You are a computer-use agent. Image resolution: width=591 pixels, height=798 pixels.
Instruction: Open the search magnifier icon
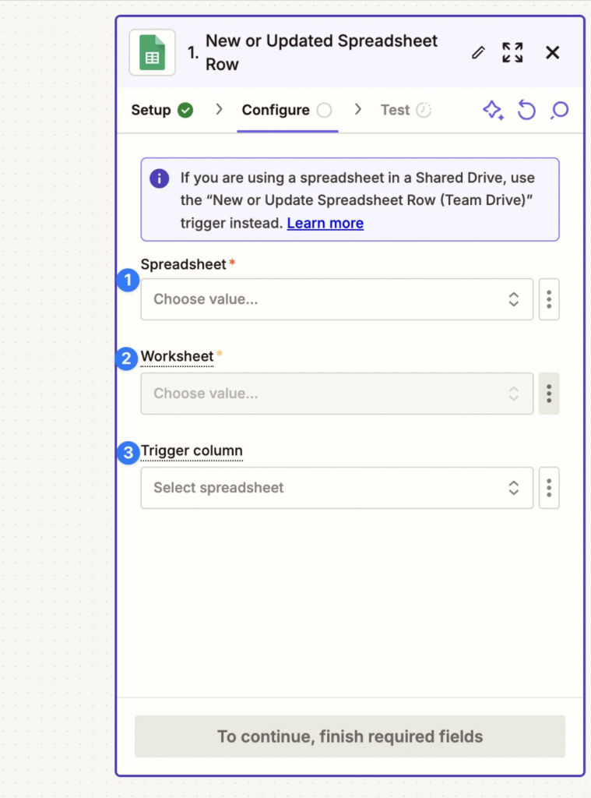[x=559, y=111]
